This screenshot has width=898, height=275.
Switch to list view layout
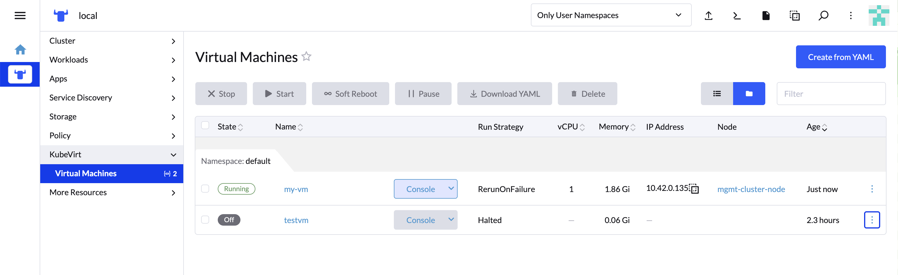pos(716,93)
